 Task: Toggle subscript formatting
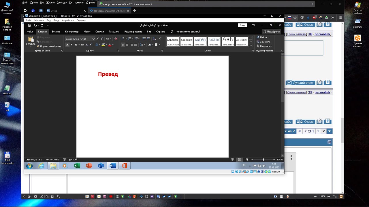point(86,45)
